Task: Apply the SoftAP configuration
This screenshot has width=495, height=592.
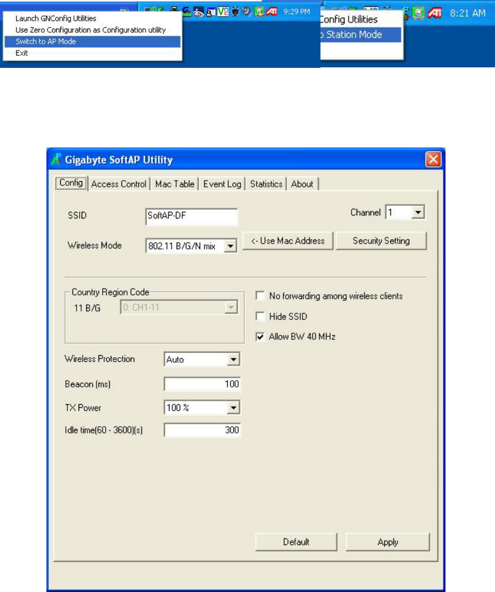Action: coord(387,542)
